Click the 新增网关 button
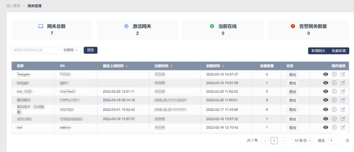The image size is (354, 152). click(x=318, y=51)
